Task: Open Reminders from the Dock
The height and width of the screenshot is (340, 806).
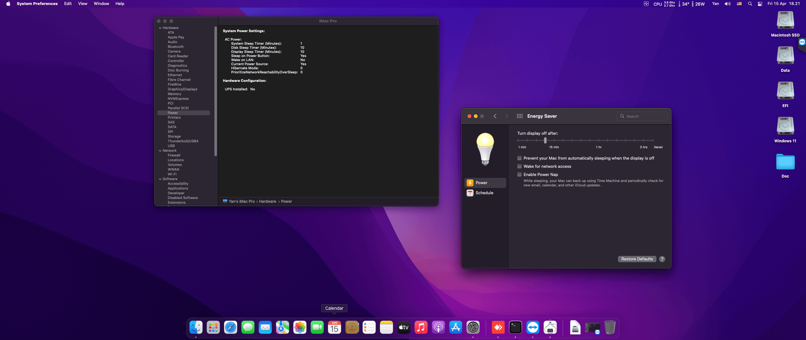Action: tap(369, 327)
